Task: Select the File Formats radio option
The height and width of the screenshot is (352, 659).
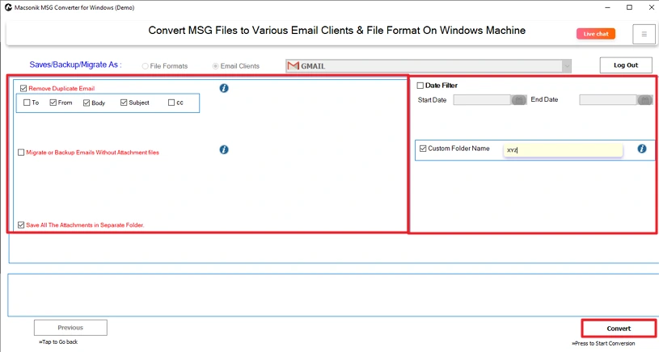Action: pyautogui.click(x=146, y=66)
